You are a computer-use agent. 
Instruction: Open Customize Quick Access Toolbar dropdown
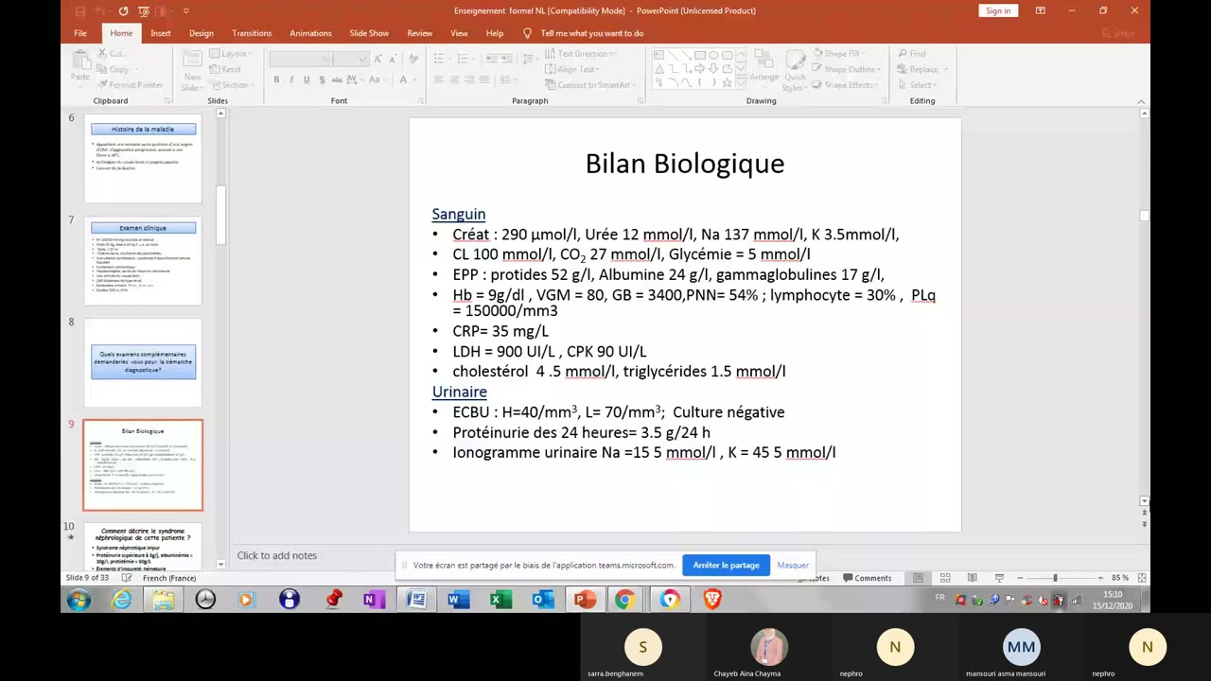186,10
